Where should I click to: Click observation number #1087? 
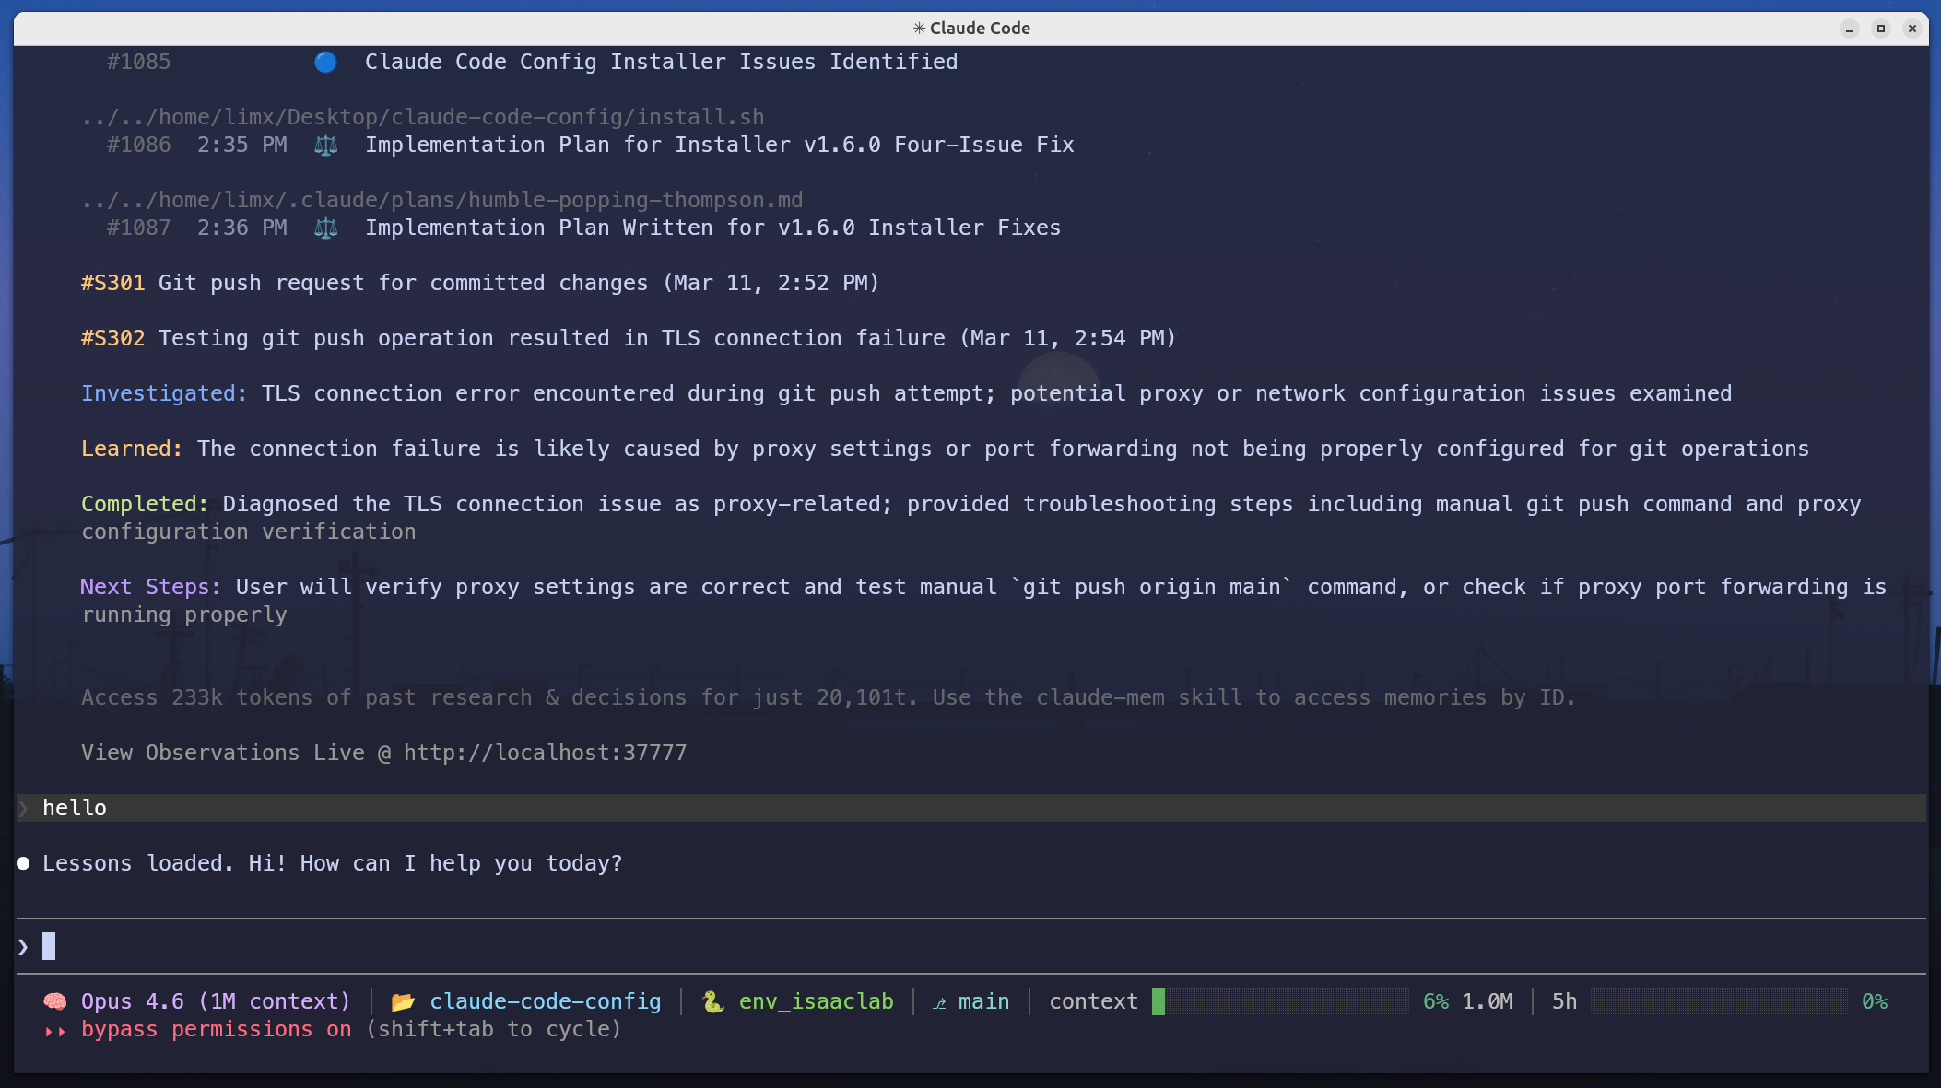point(139,228)
